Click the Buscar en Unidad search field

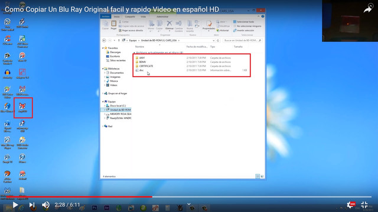(242, 41)
